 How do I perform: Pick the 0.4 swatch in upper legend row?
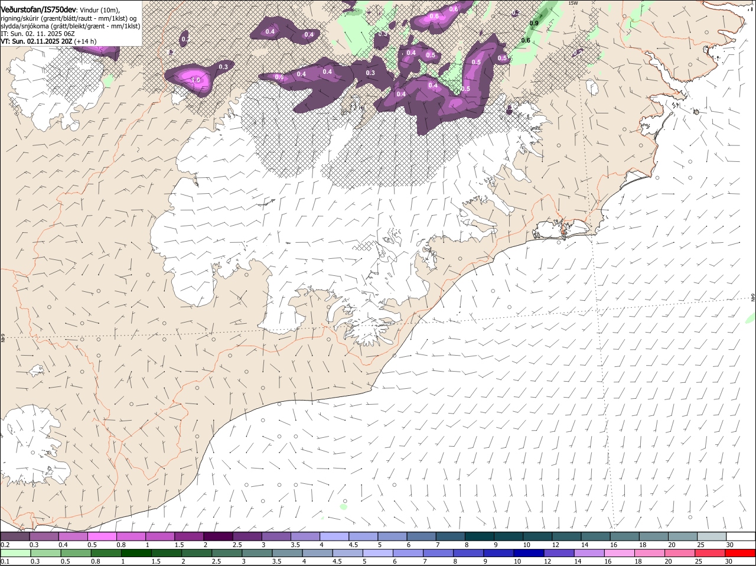click(73, 536)
